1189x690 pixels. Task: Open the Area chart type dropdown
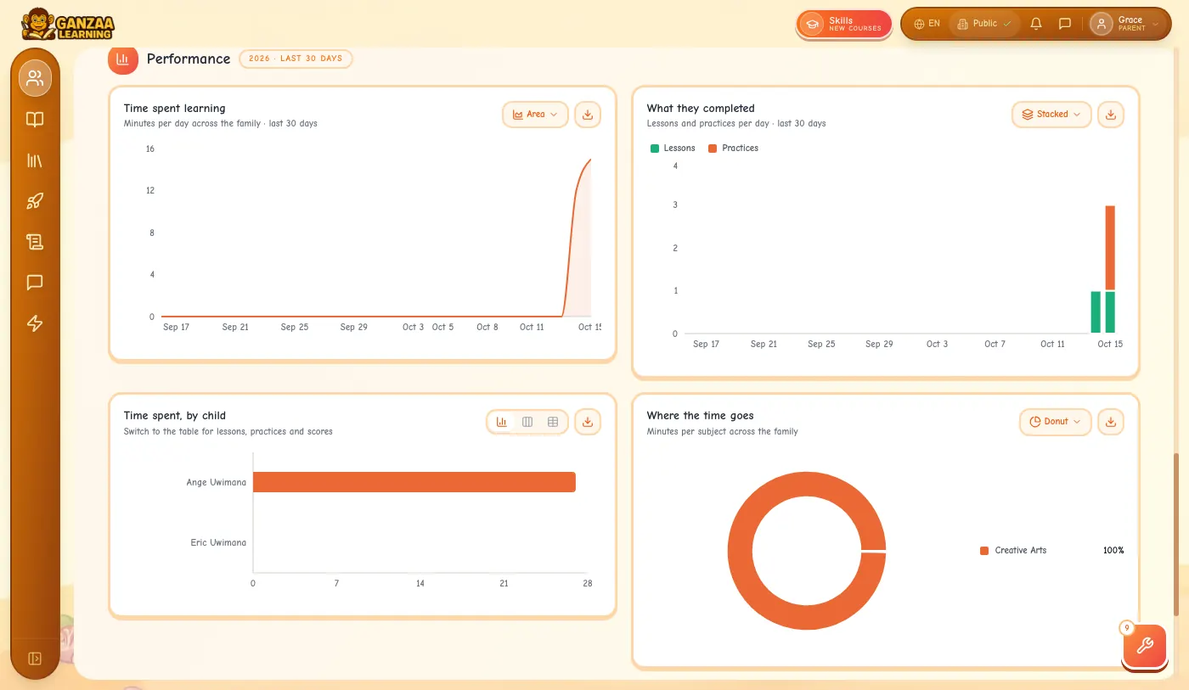pos(536,115)
